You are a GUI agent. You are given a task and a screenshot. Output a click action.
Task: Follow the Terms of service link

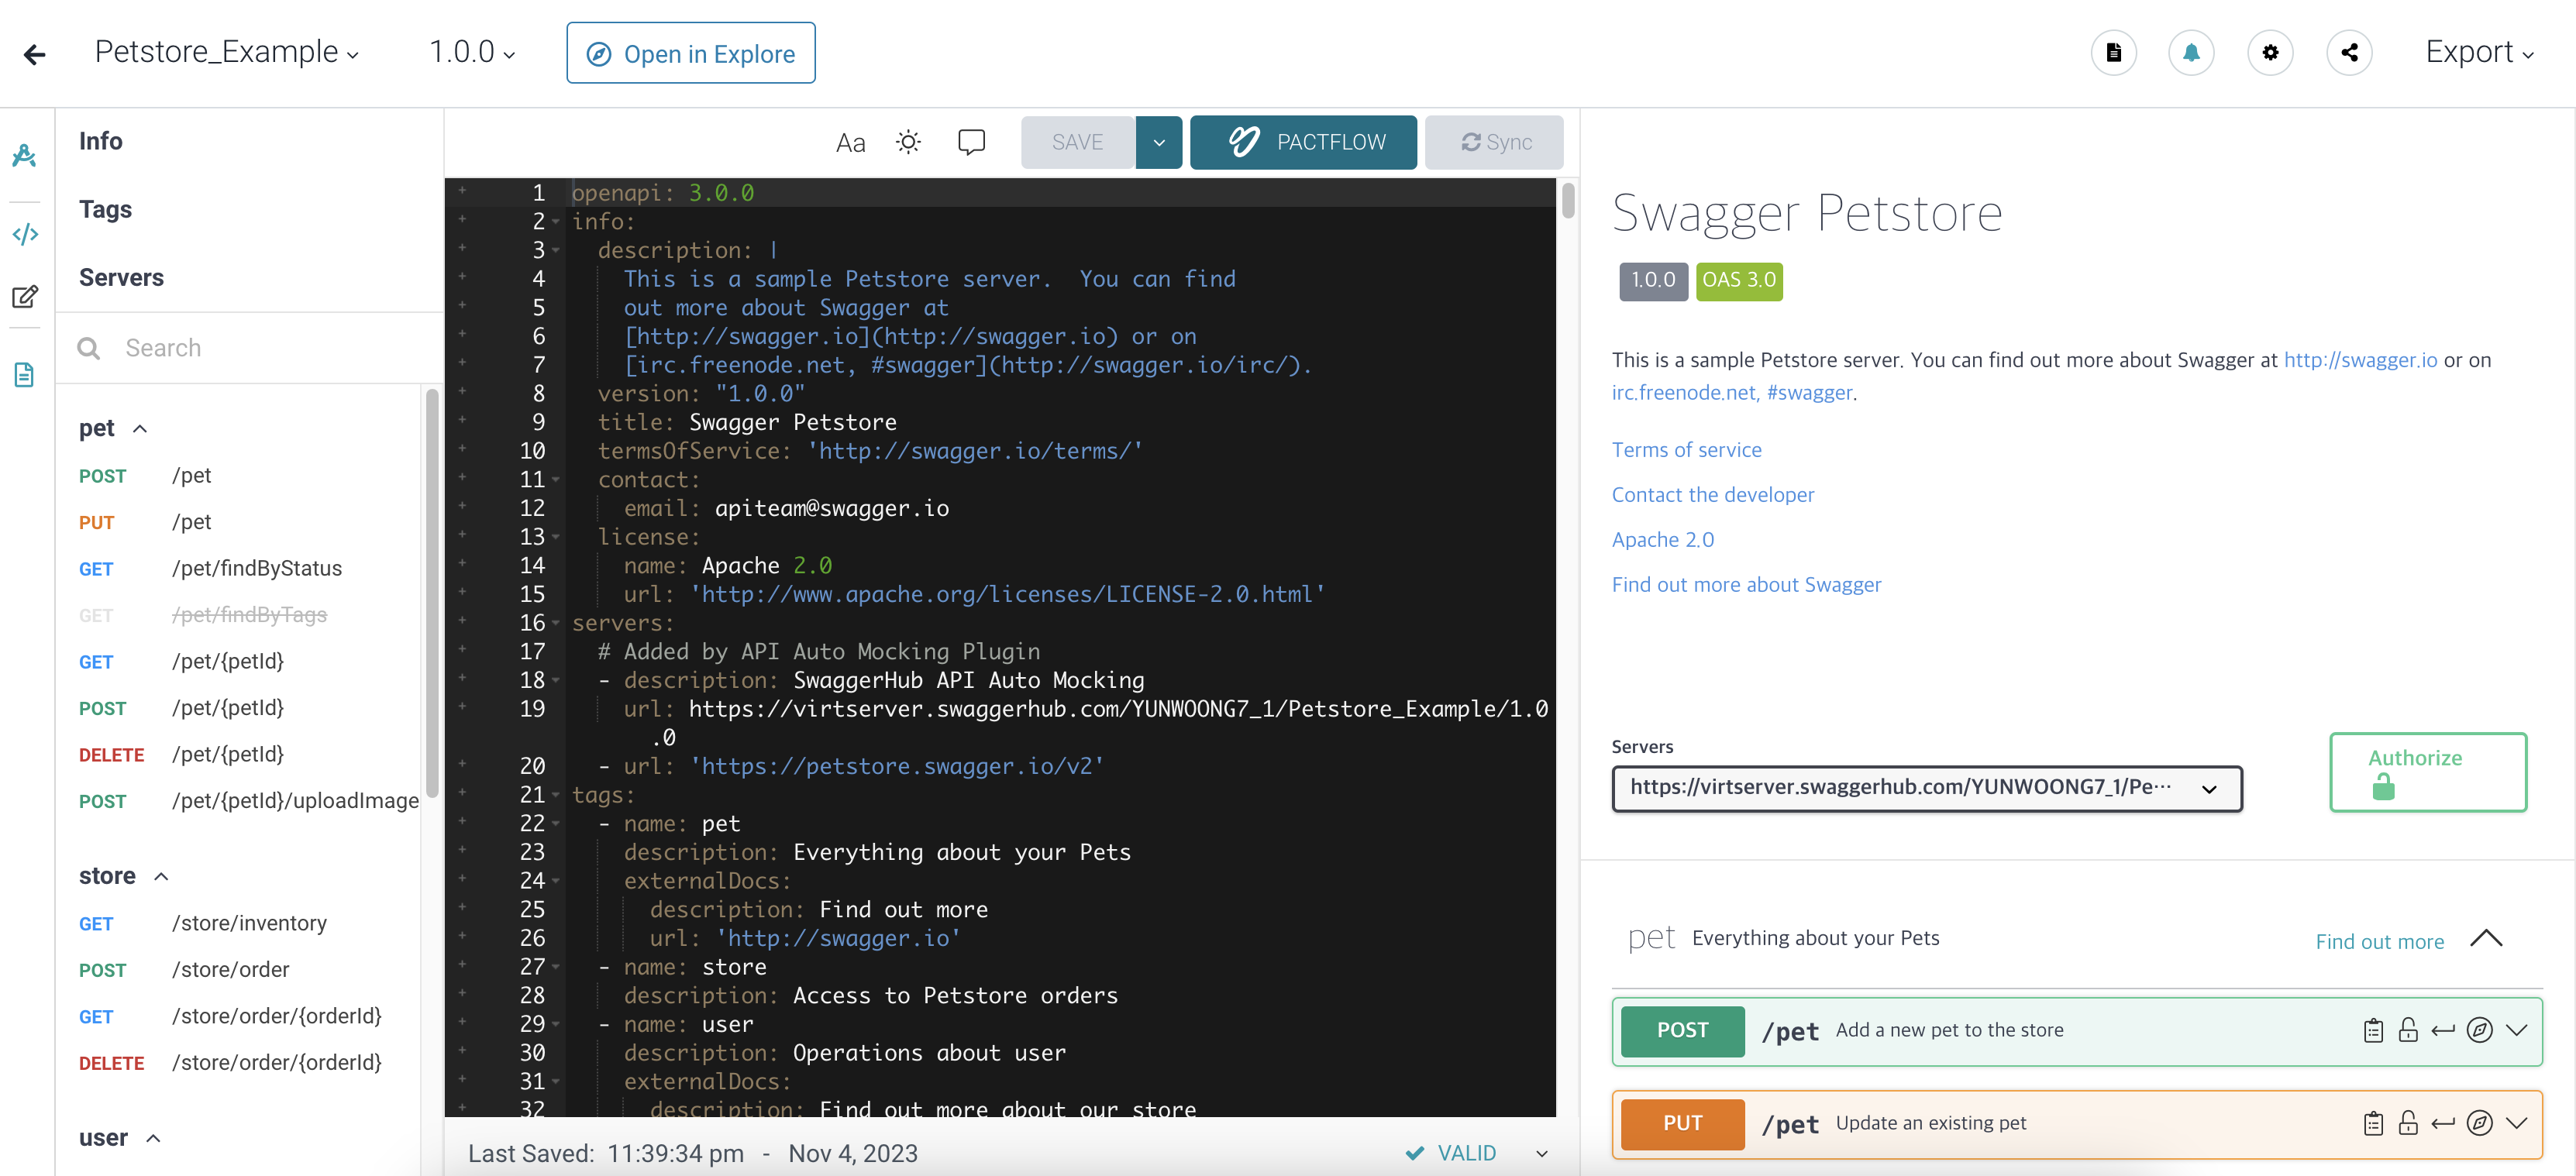pos(1686,450)
